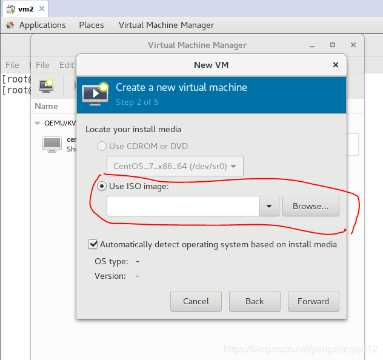This screenshot has height=360, width=383.
Task: Minimize the Virtual Machine Manager window
Action: pyautogui.click(x=312, y=45)
